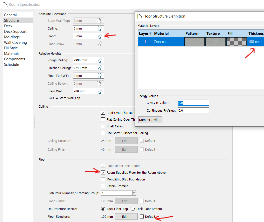The height and width of the screenshot is (222, 264).
Task: Select Lock Floor Bottom radio button
Action: [x=133, y=209]
